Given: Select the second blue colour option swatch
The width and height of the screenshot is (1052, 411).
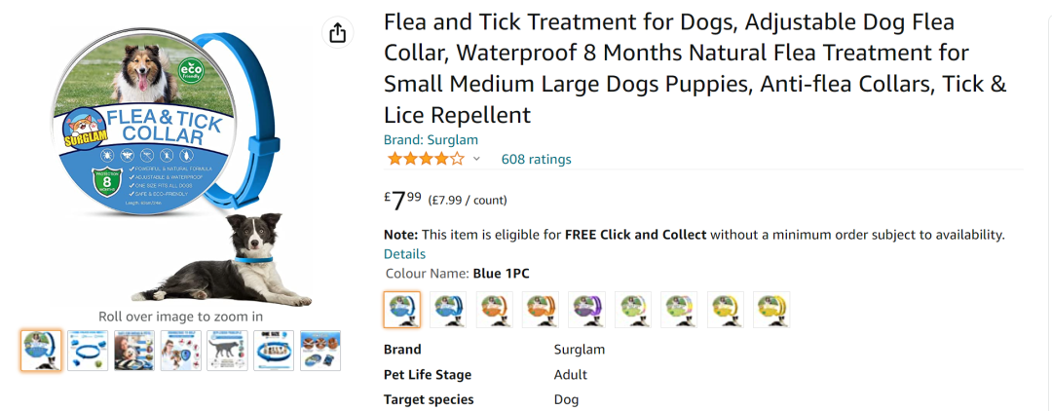Looking at the screenshot, I should 448,310.
